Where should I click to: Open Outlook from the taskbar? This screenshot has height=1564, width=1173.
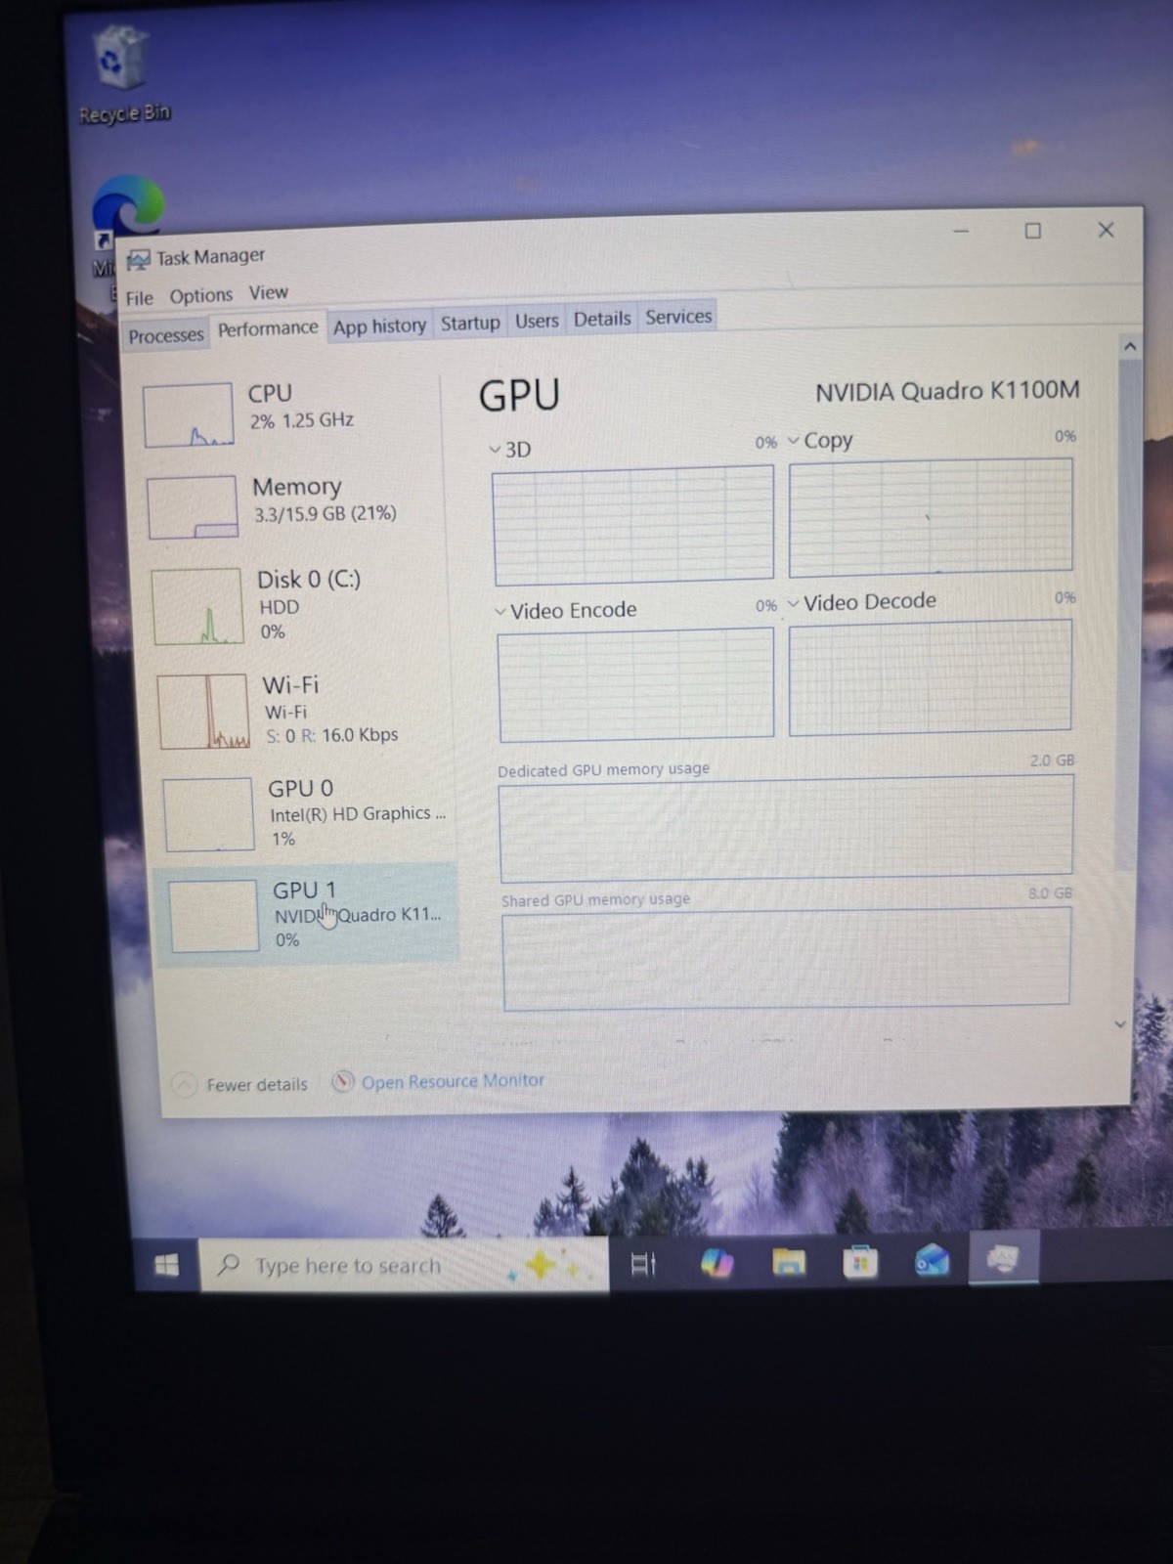coord(932,1261)
